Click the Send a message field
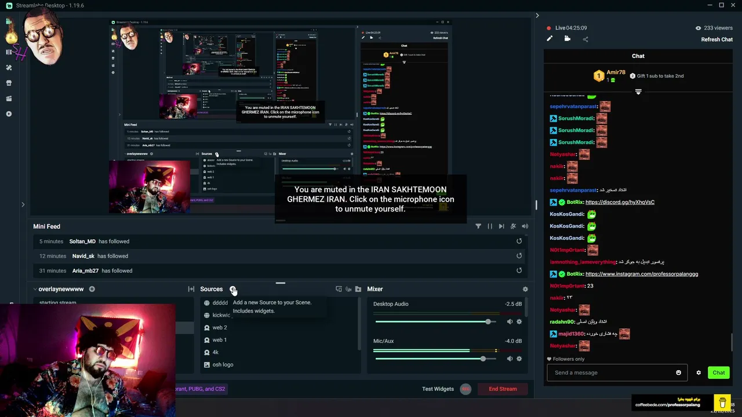The image size is (742, 417). (617, 372)
